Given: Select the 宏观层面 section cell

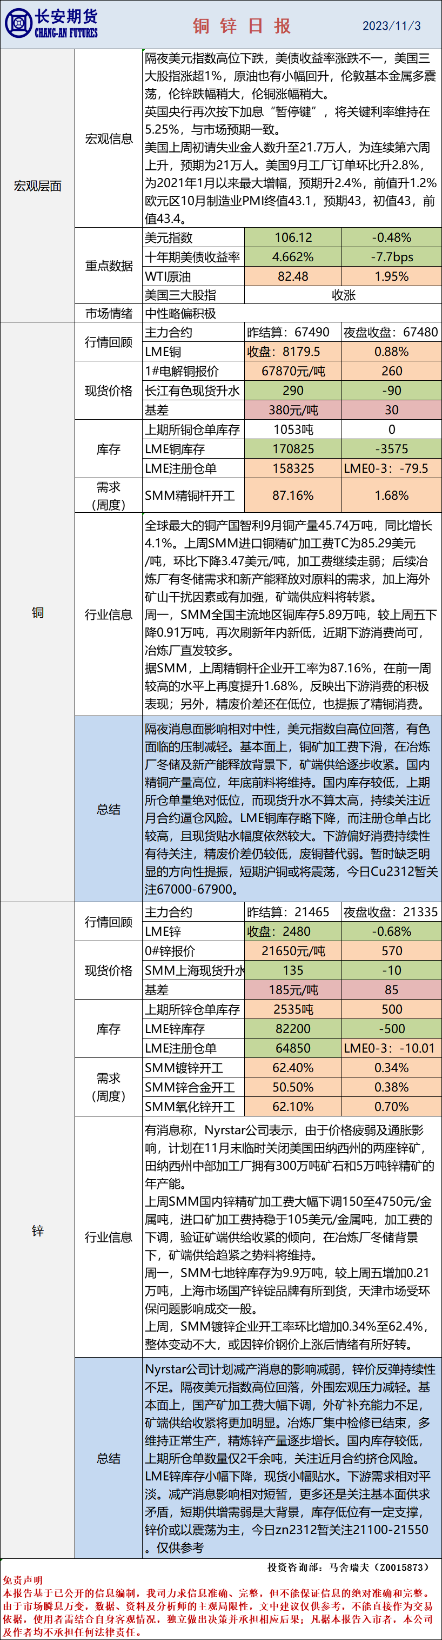Looking at the screenshot, I should pos(37,186).
